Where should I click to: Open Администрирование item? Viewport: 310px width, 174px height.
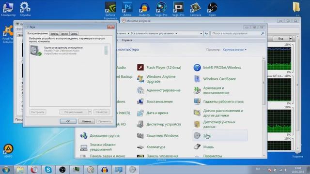coord(159,90)
